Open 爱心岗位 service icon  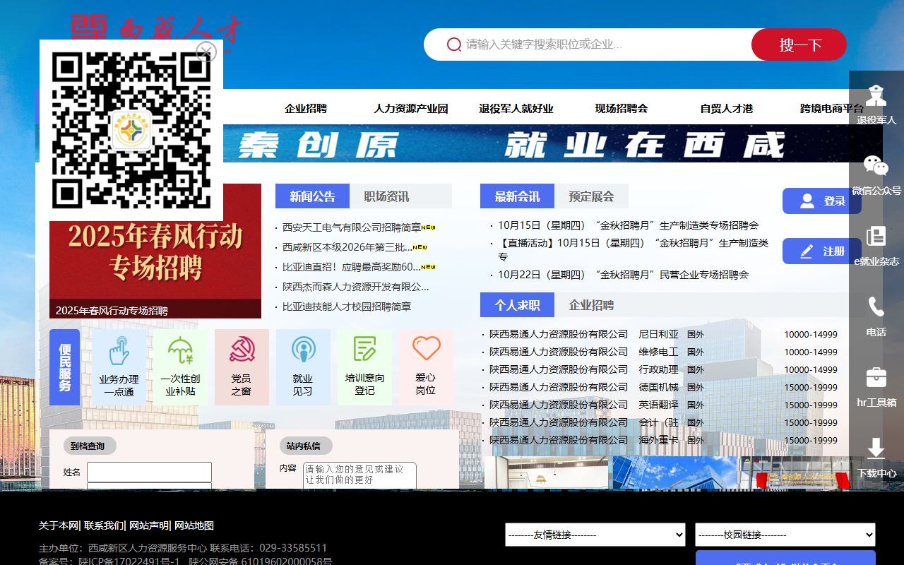(426, 367)
